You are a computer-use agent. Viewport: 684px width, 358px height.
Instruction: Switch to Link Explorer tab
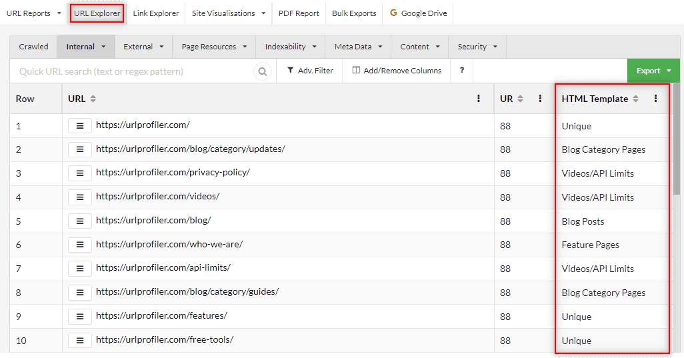[x=156, y=13]
